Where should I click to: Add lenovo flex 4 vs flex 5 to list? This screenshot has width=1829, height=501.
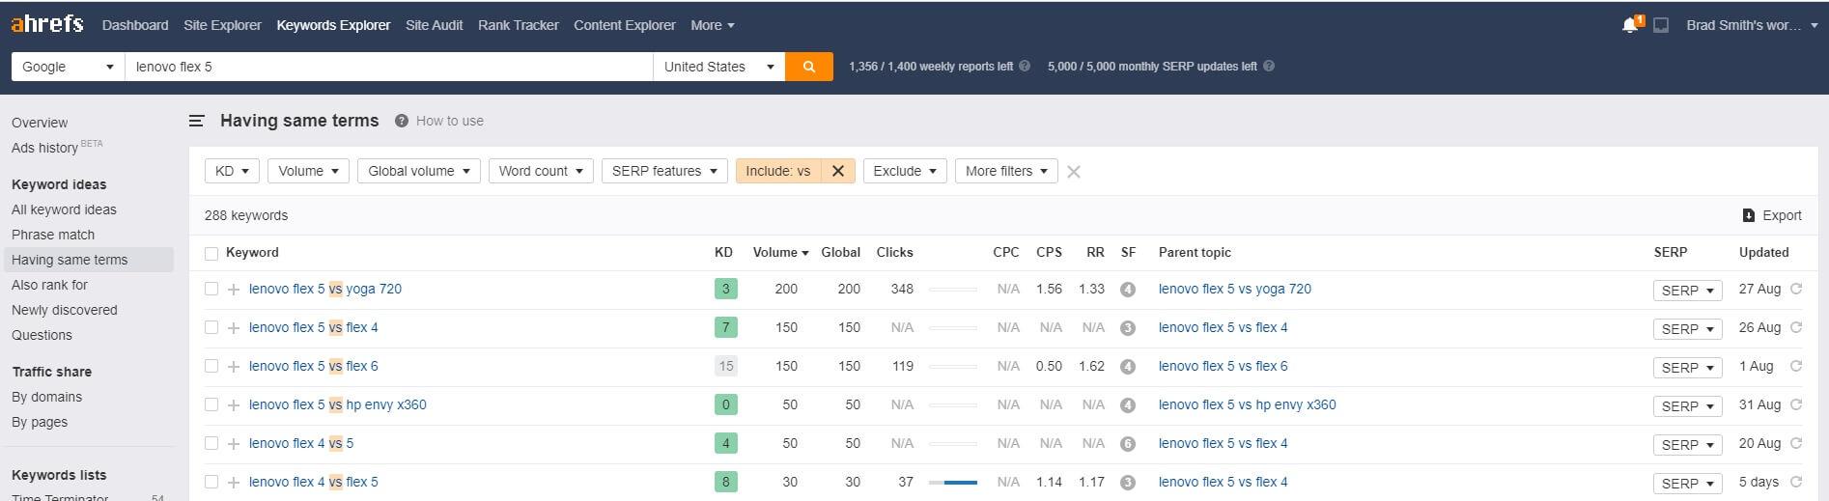[234, 483]
